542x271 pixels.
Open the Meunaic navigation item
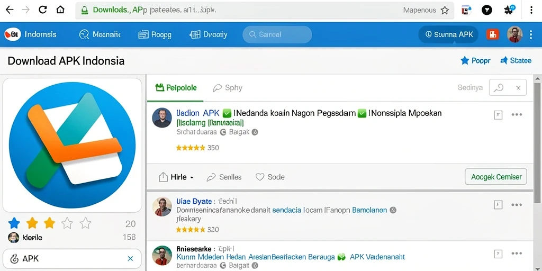(x=100, y=34)
